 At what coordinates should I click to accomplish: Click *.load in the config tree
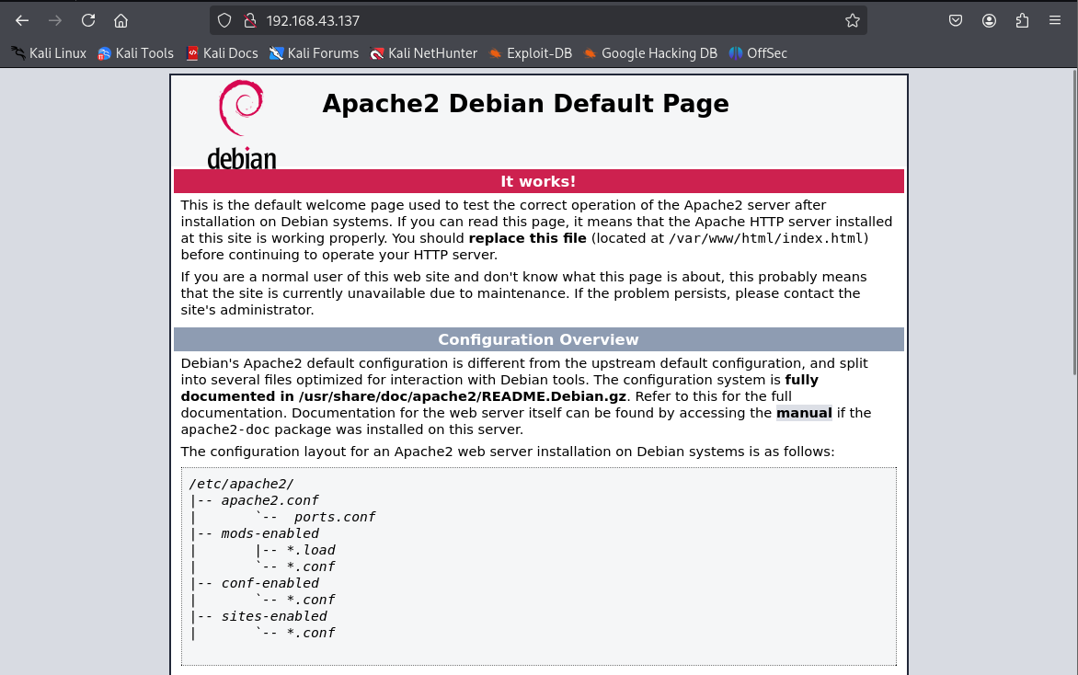tap(311, 550)
